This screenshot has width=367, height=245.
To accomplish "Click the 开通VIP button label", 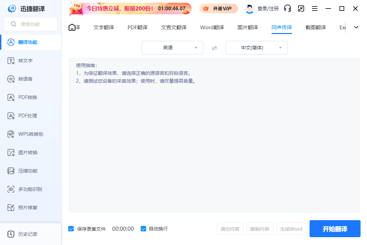I will (222, 9).
